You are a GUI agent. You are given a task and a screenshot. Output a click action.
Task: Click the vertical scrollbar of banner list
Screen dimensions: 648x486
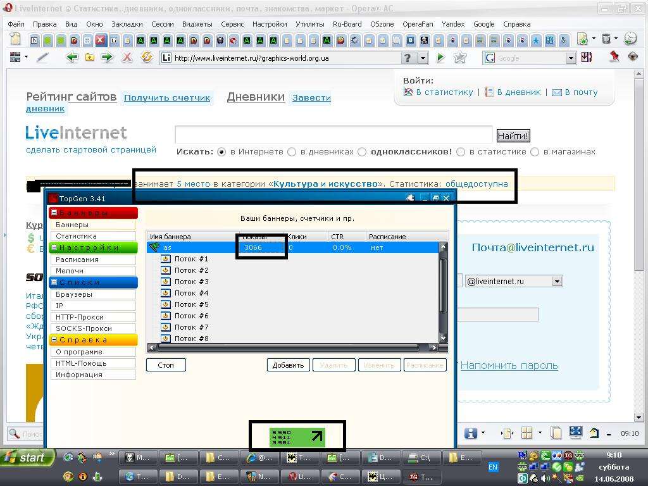coord(442,292)
